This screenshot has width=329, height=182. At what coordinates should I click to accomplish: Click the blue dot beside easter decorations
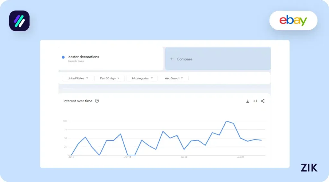[63, 57]
